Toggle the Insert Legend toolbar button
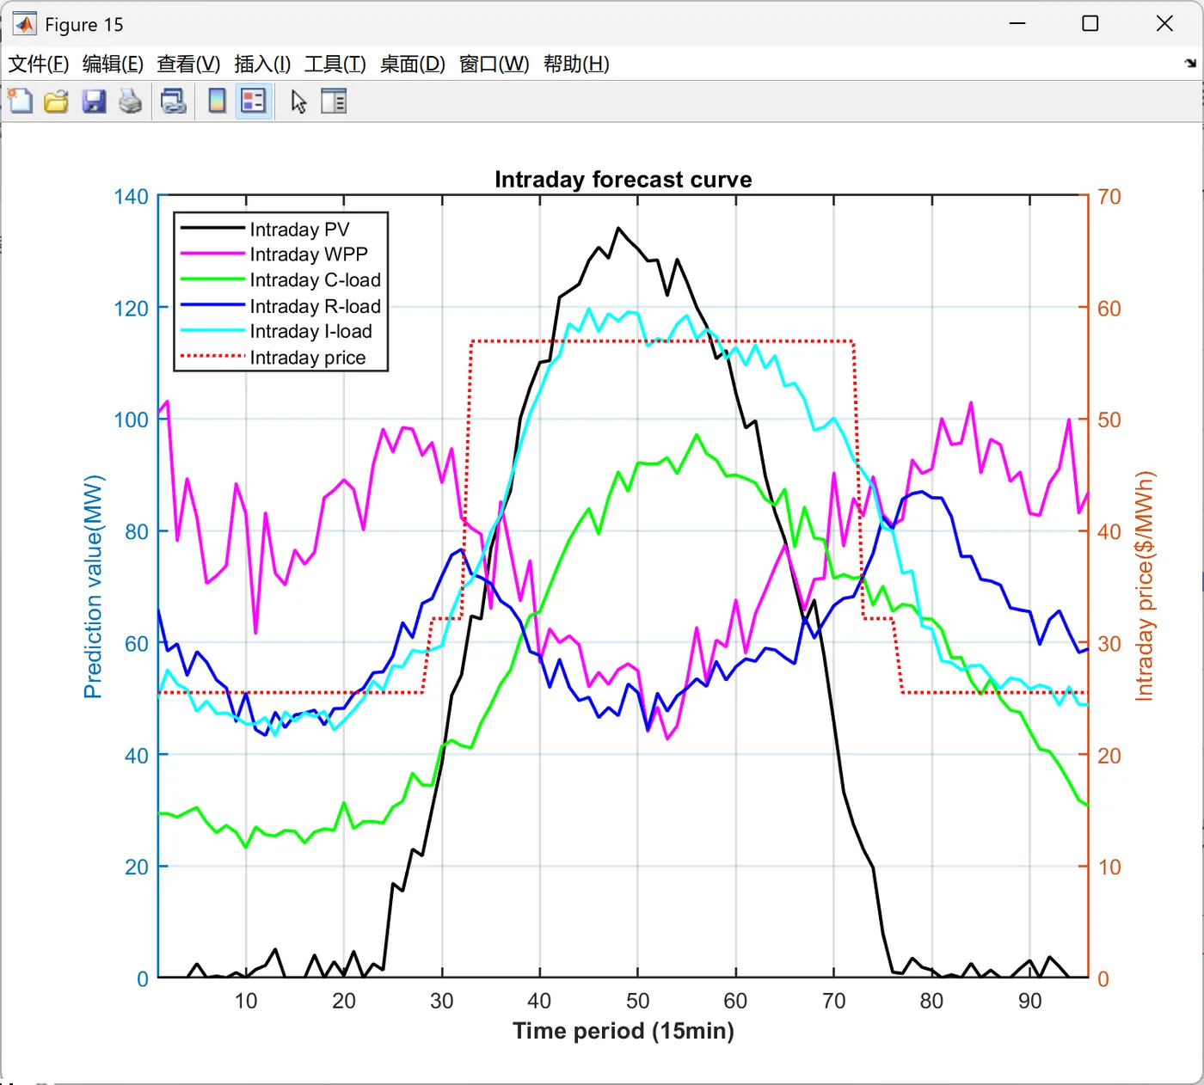1204x1085 pixels. pyautogui.click(x=254, y=101)
